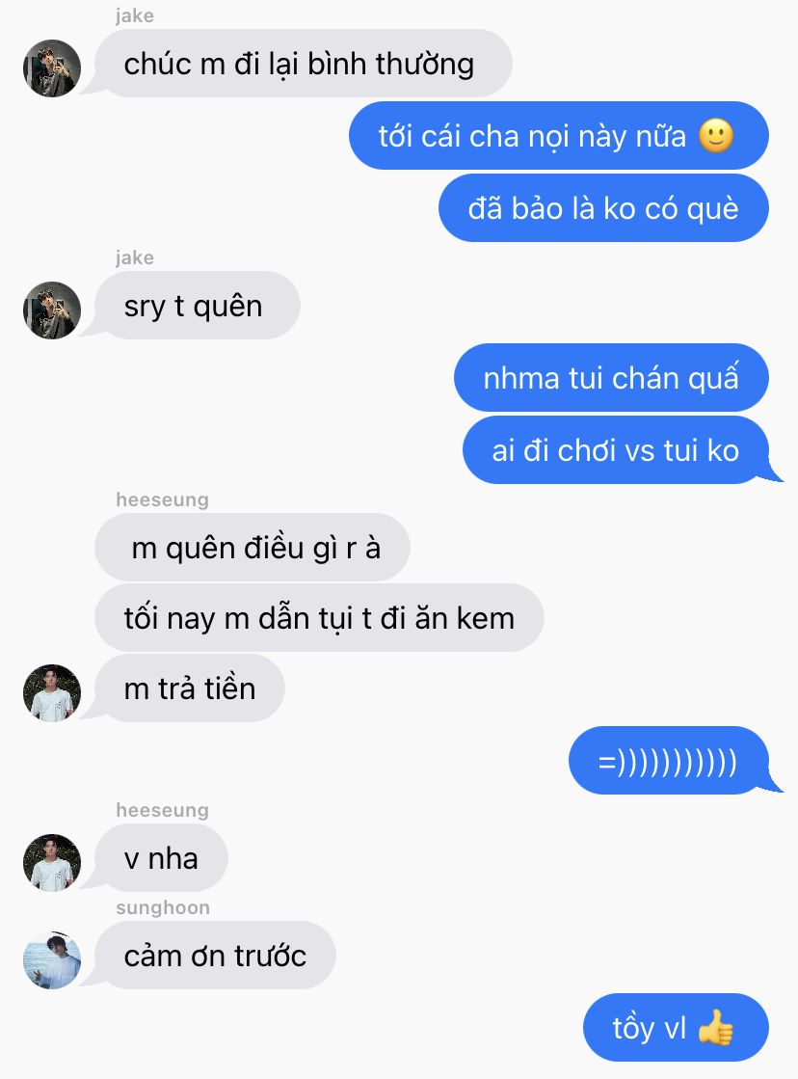The image size is (798, 1079).
Task: Click the sender name "sunghoon"
Action: point(163,907)
